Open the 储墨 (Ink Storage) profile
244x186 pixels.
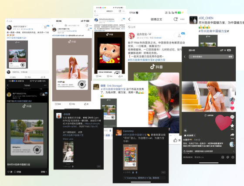click(111, 86)
